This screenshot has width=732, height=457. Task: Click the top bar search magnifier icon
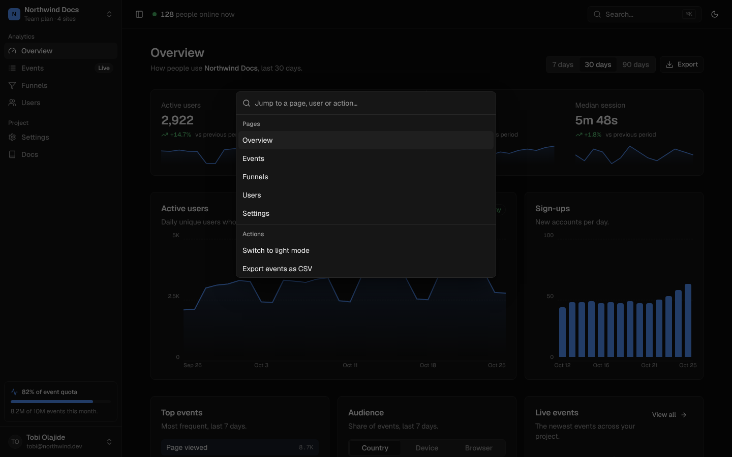(x=597, y=14)
